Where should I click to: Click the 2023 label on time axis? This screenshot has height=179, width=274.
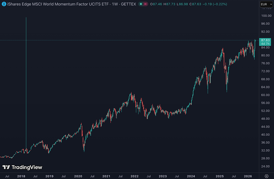pyautogui.click(x=163, y=176)
